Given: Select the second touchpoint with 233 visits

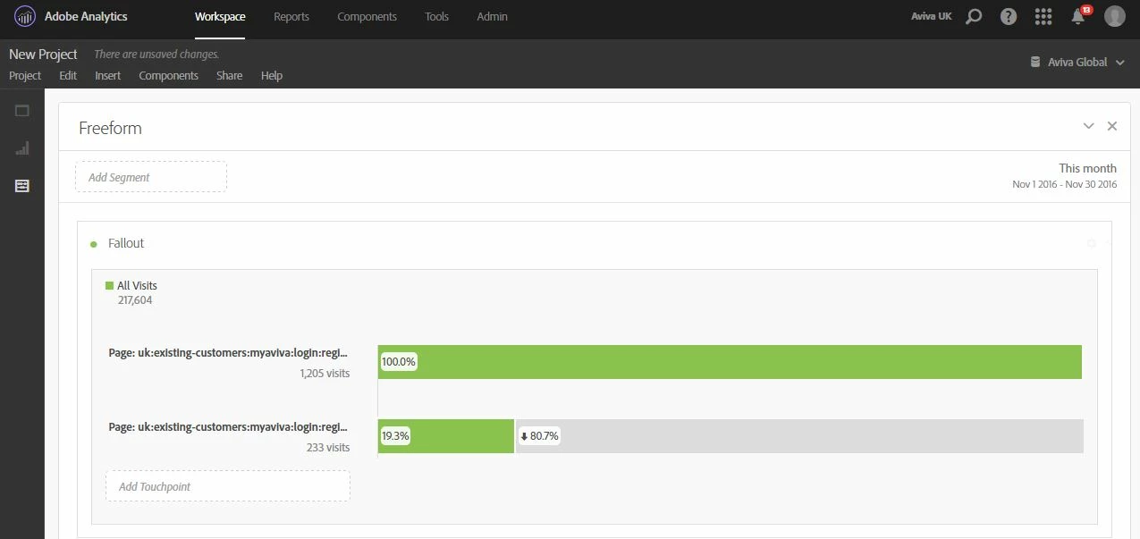Looking at the screenshot, I should click(x=229, y=436).
